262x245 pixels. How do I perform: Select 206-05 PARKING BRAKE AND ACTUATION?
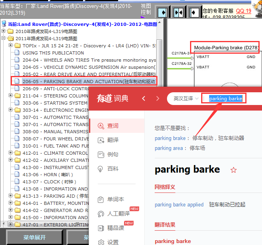[89, 82]
